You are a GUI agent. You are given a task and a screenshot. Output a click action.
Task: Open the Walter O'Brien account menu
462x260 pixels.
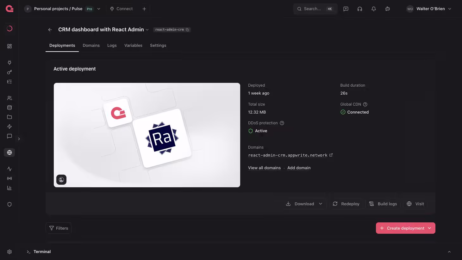[429, 9]
